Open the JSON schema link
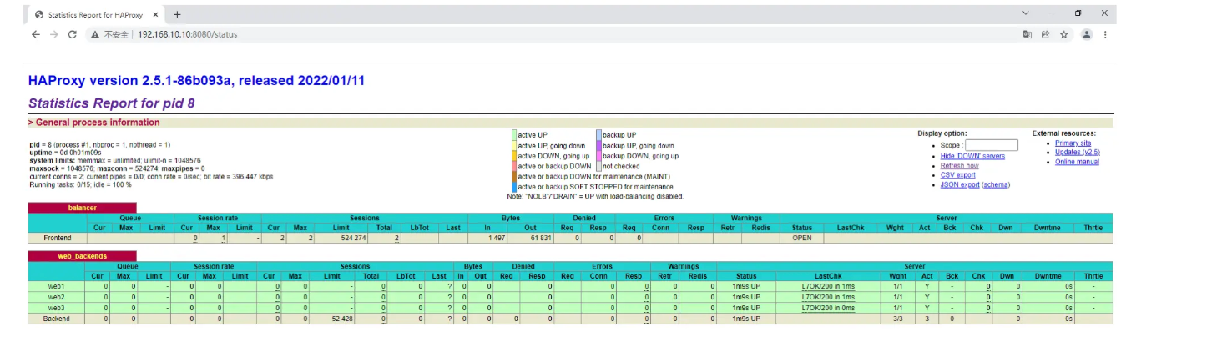The image size is (1232, 337). pos(995,184)
